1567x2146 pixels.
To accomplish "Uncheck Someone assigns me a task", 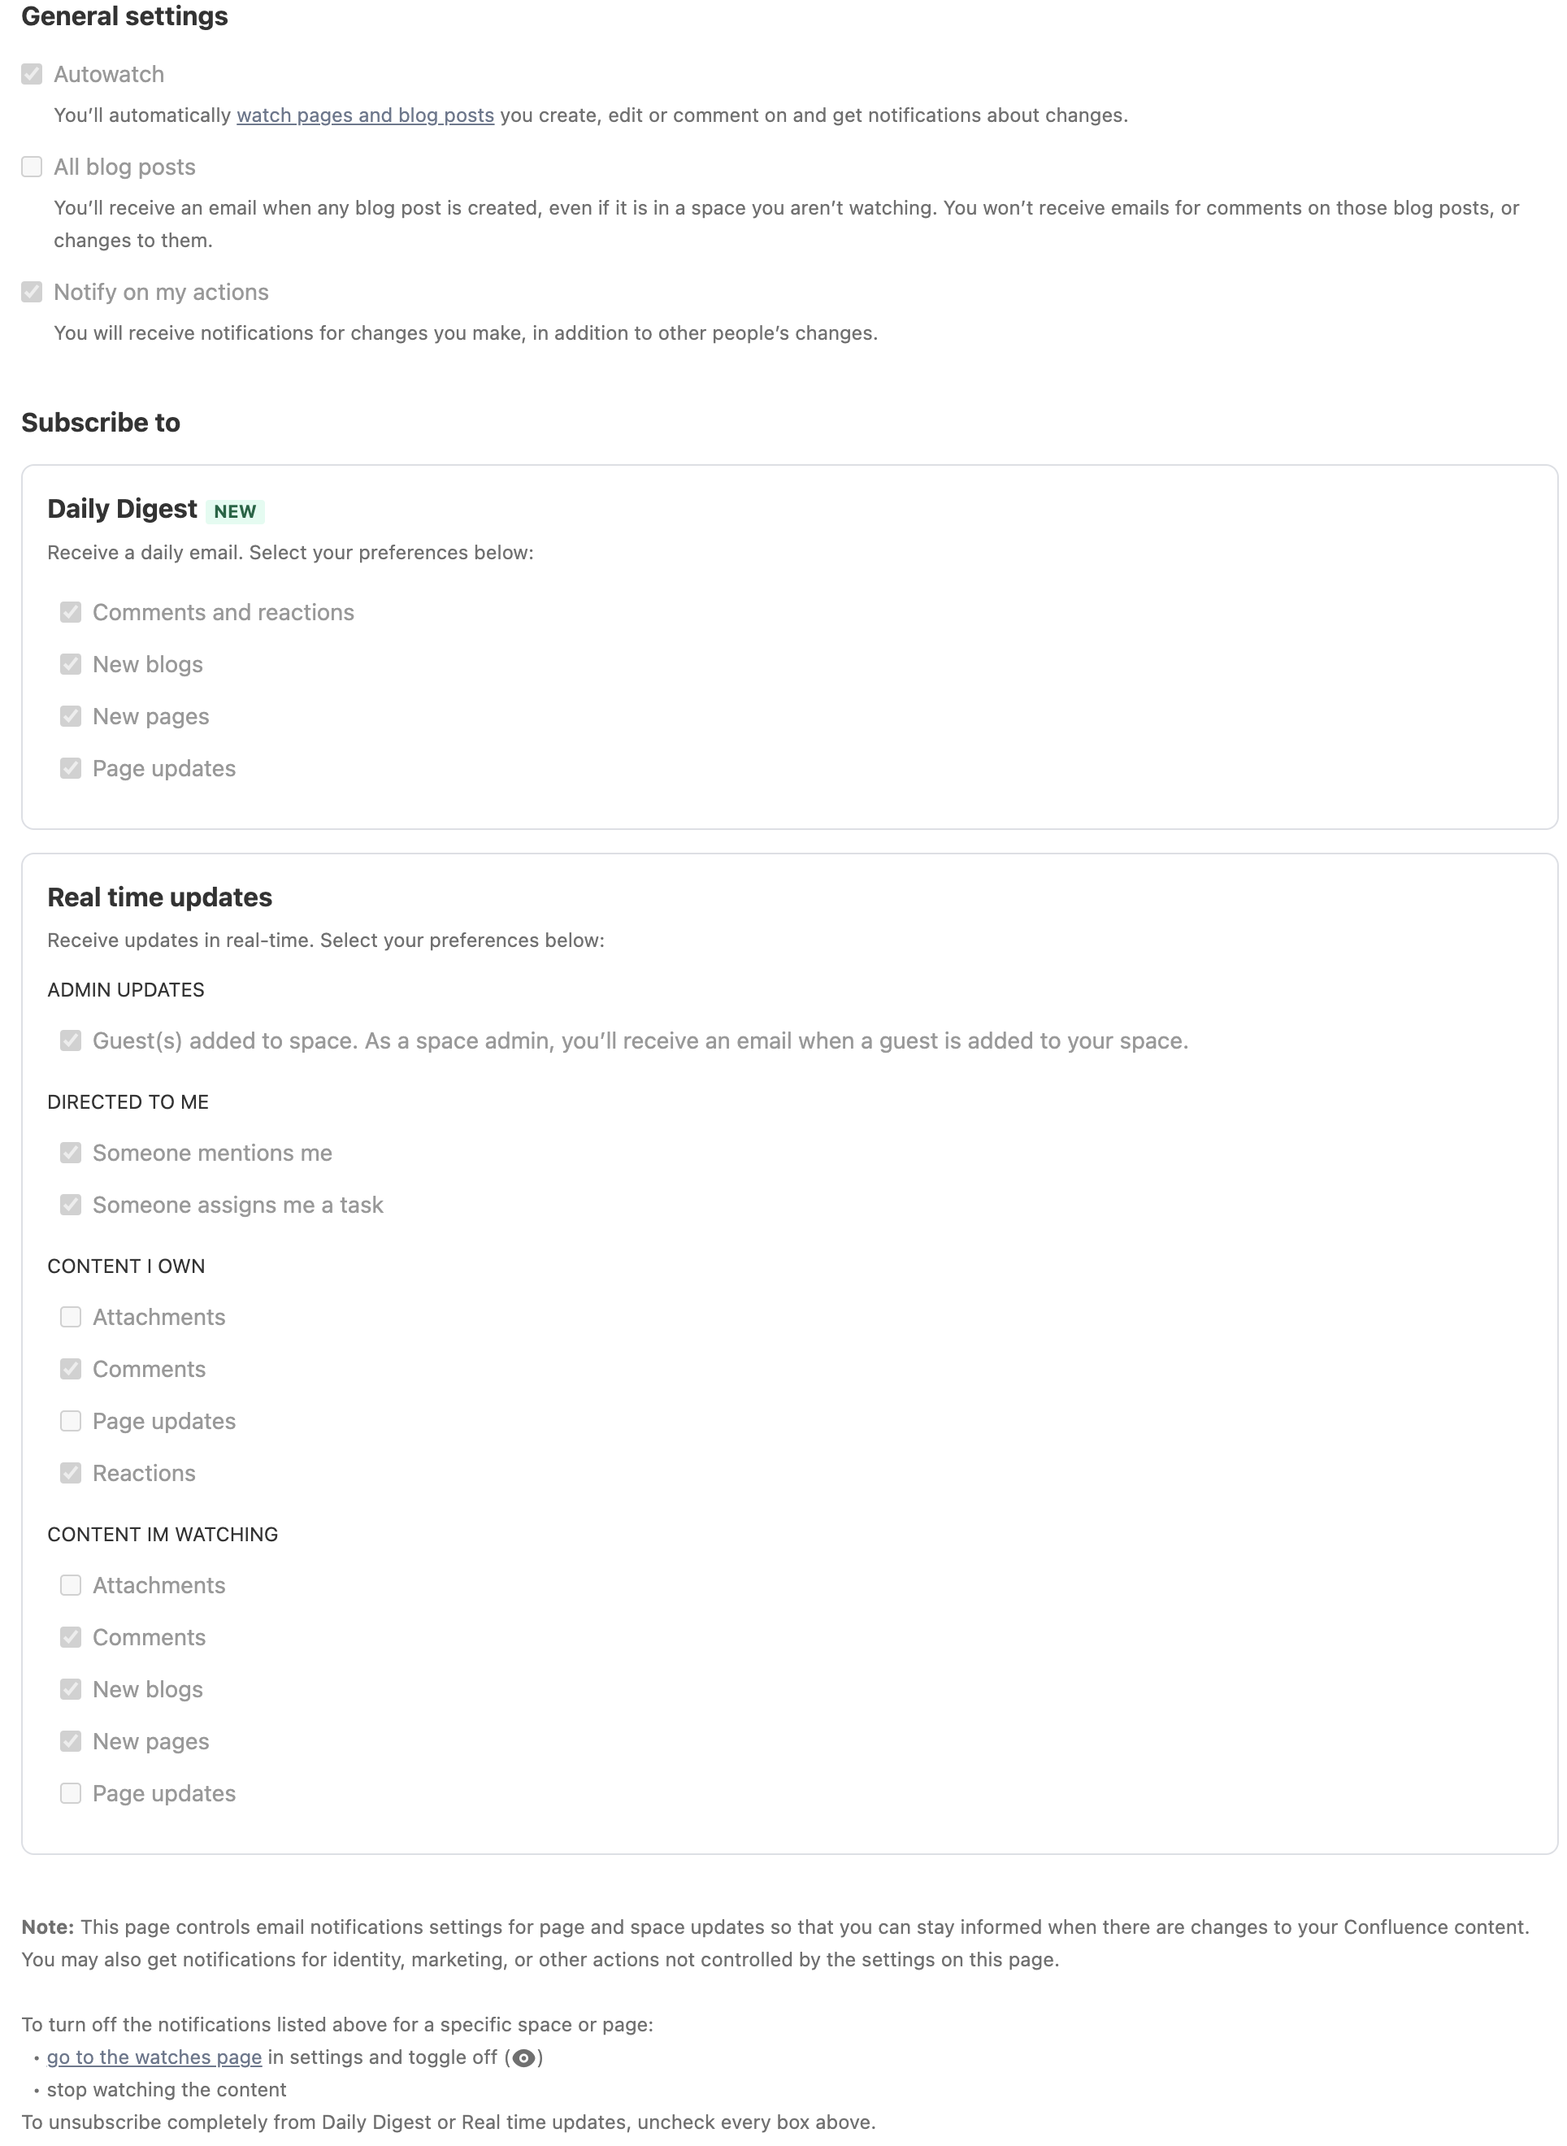I will [x=72, y=1205].
